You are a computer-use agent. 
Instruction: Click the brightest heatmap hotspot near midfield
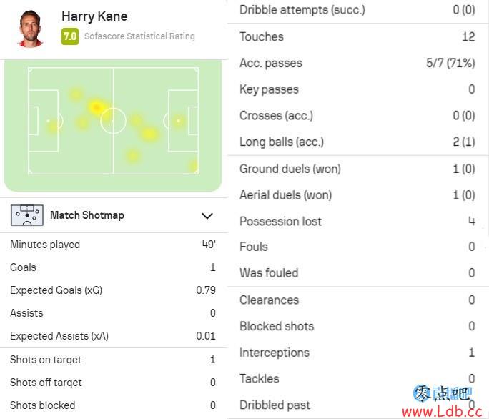point(96,107)
